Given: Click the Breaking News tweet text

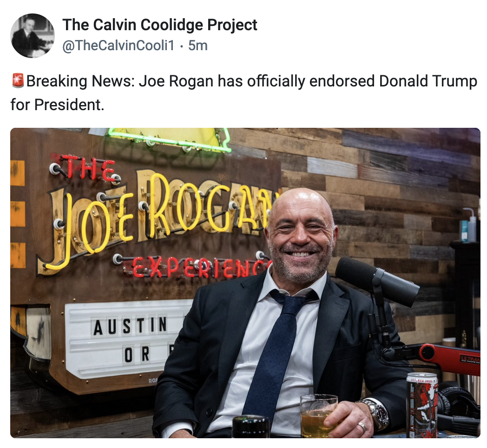Looking at the screenshot, I should (244, 92).
